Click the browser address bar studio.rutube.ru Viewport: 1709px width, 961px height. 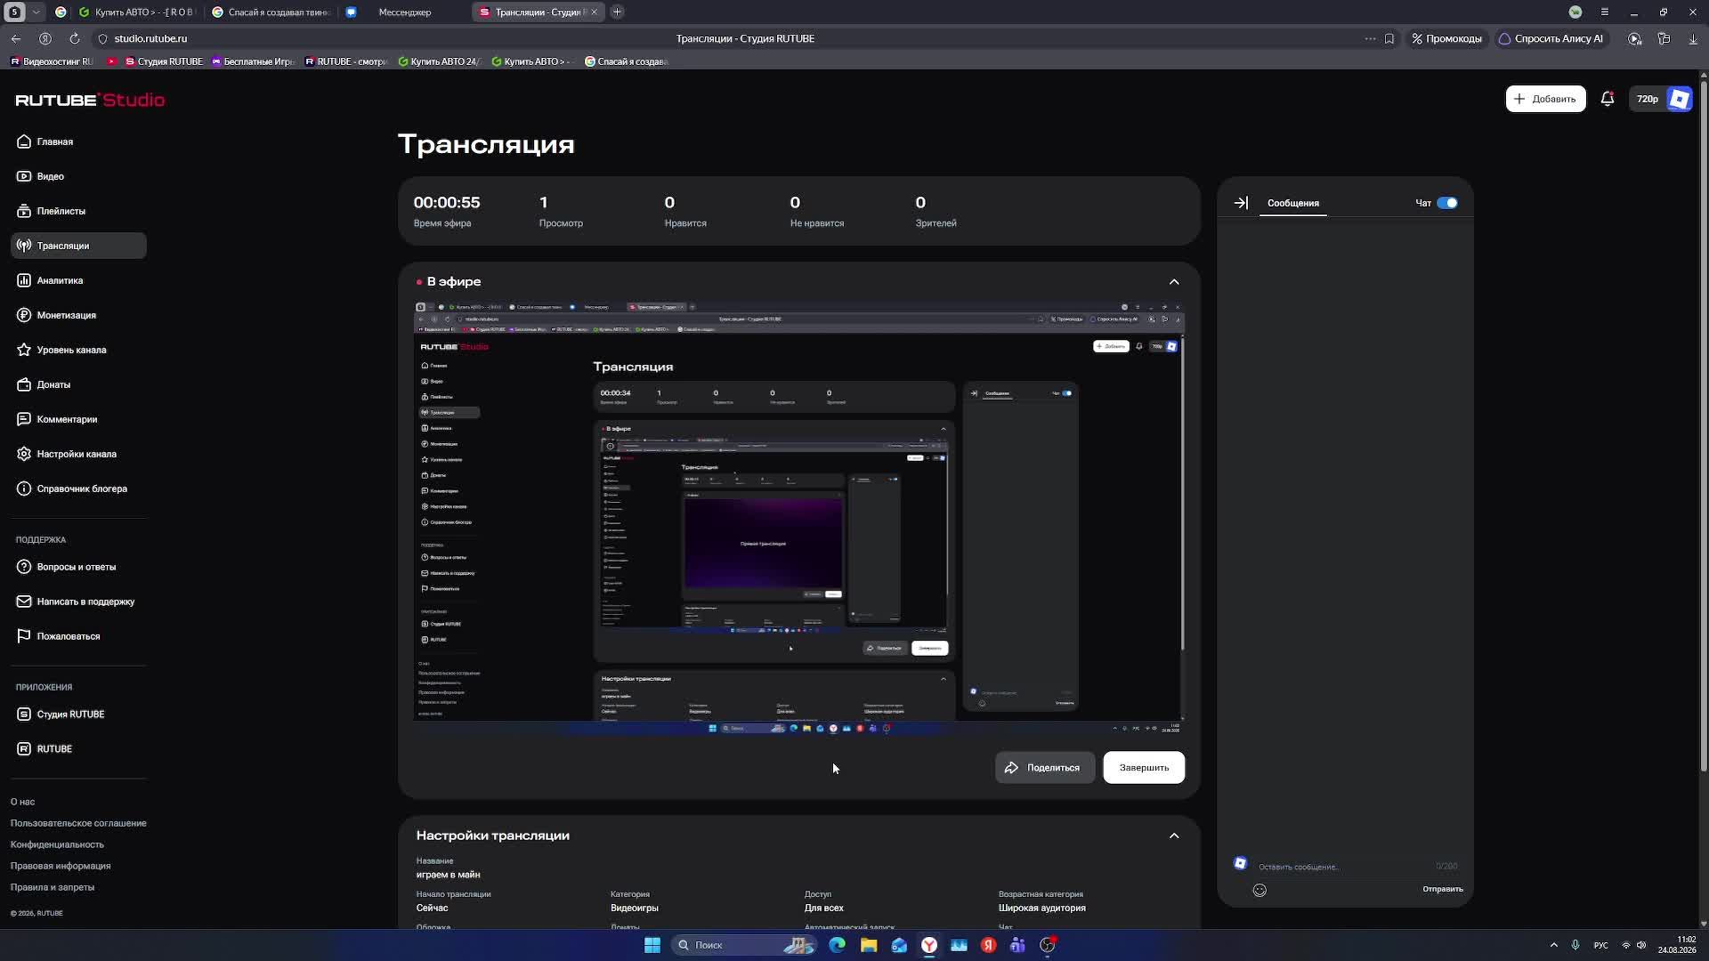pyautogui.click(x=150, y=38)
